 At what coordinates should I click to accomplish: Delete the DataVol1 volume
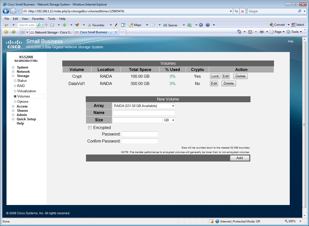229,83
